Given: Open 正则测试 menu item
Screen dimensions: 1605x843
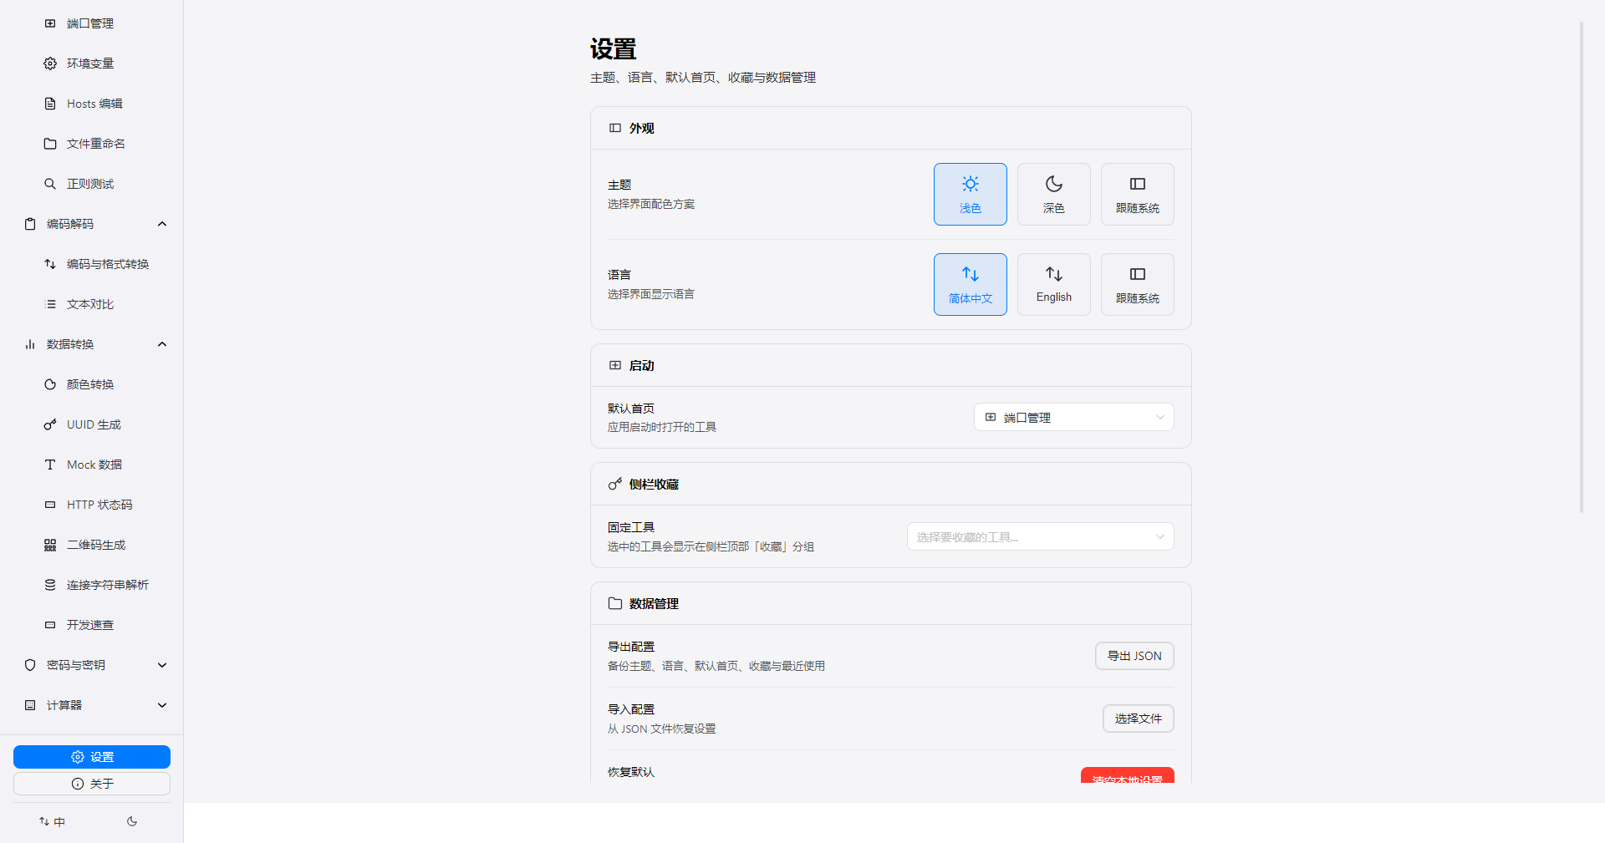Looking at the screenshot, I should pos(92,184).
